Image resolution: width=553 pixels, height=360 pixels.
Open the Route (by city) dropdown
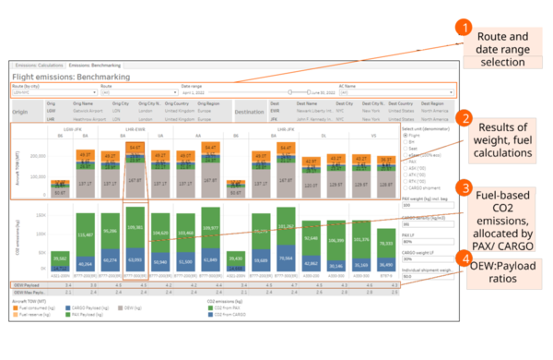[x=54, y=92]
